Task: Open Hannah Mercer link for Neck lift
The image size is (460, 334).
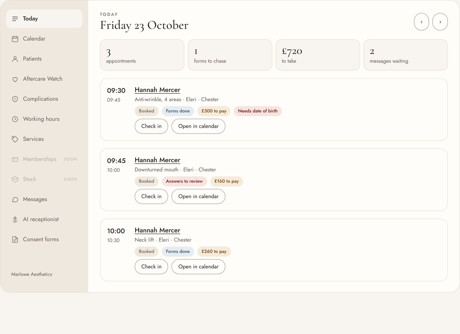Action: tap(157, 231)
